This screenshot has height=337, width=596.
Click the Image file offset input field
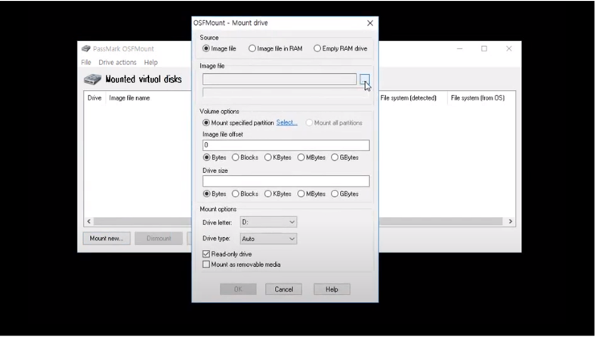point(286,145)
